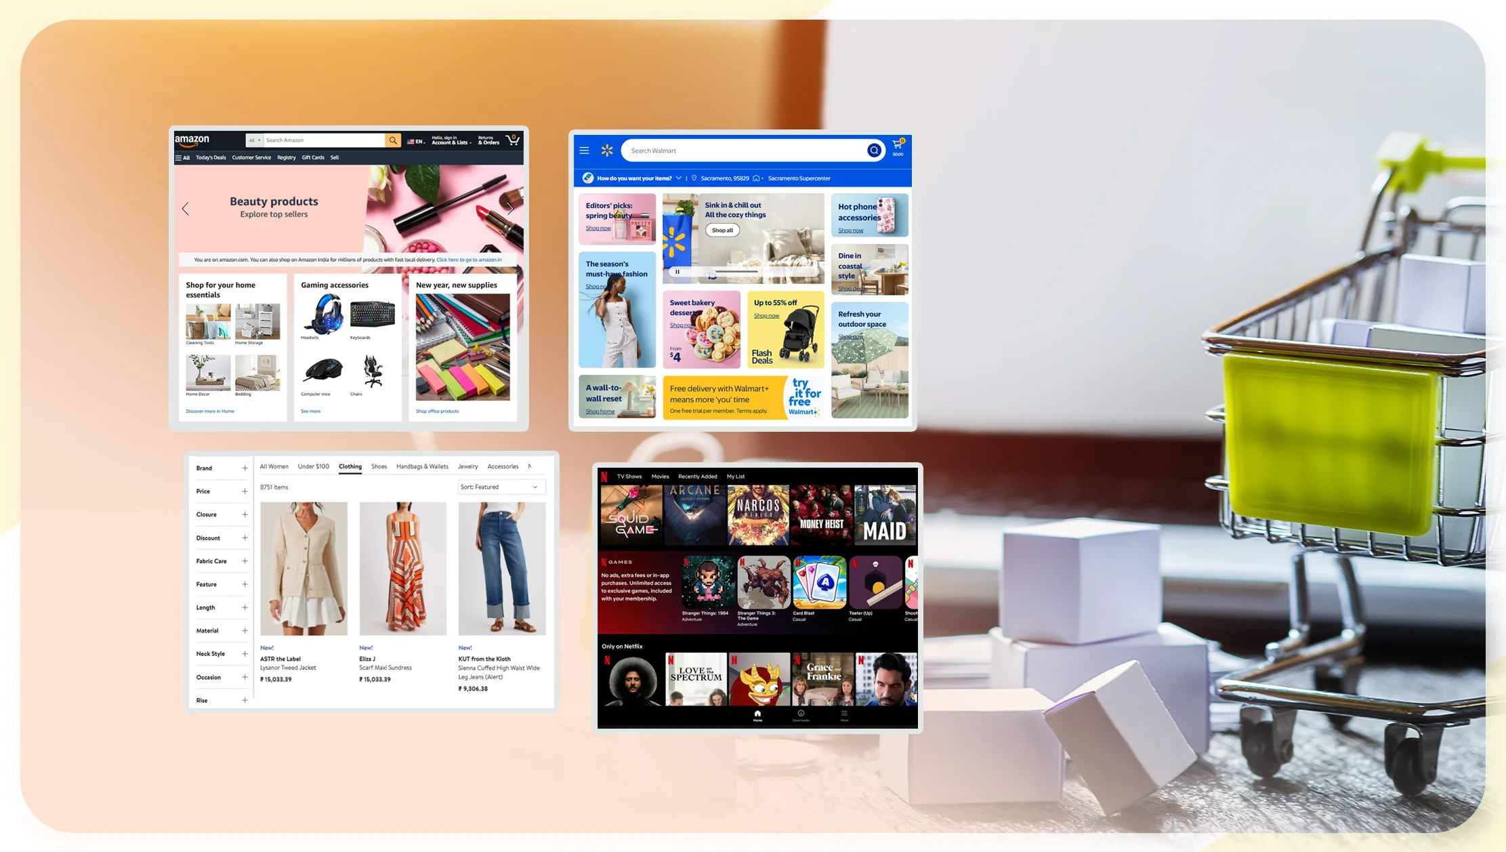Image resolution: width=1506 pixels, height=852 pixels.
Task: Enable the Fabric Care filter
Action: (244, 560)
